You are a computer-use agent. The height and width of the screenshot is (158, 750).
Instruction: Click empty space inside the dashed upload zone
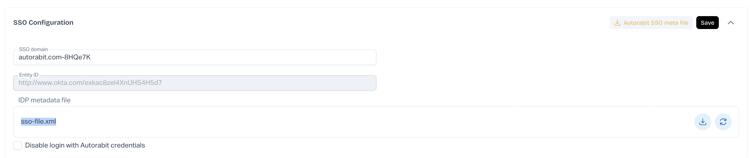349,122
